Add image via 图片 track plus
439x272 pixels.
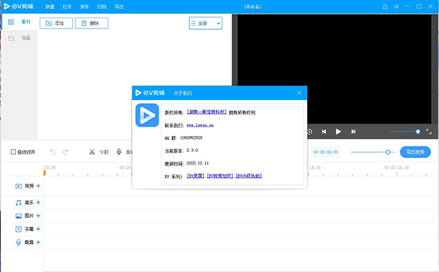(38, 216)
